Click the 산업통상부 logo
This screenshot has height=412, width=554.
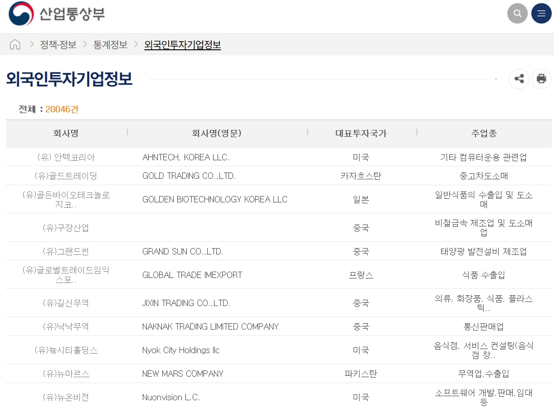57,14
